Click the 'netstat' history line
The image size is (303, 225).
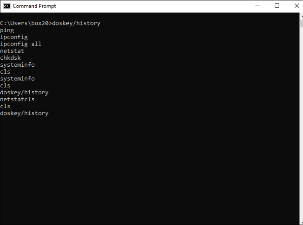click(x=12, y=51)
